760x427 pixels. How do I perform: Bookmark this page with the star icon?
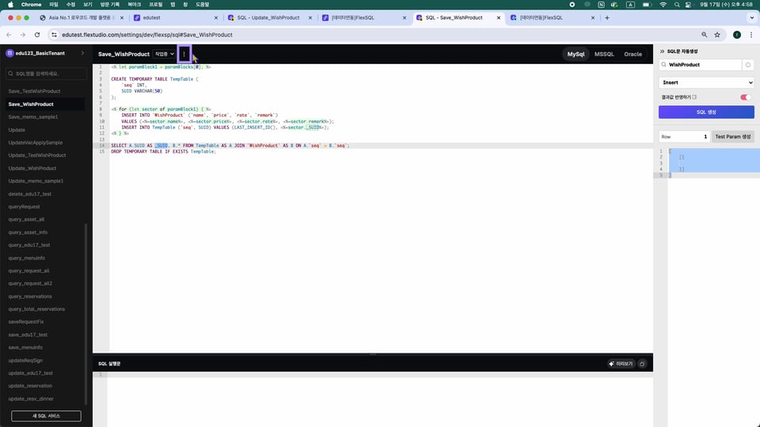[x=717, y=35]
